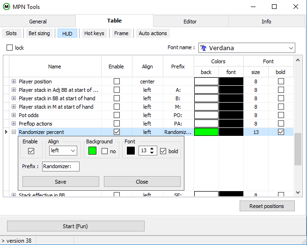Click font color cell of Player position row
This screenshot has width=307, height=245.
pyautogui.click(x=231, y=82)
